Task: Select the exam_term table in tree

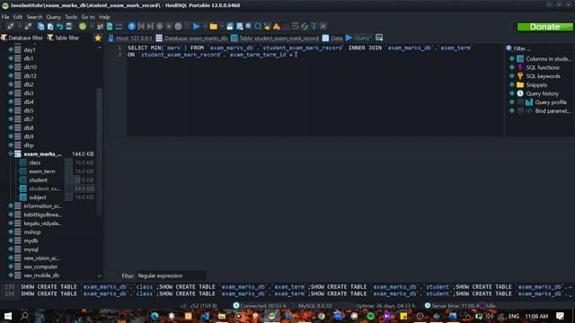Action: pos(42,171)
